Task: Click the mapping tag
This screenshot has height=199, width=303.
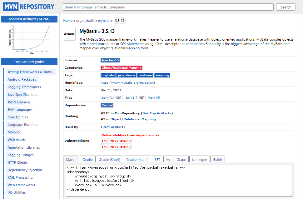Action: point(162,75)
